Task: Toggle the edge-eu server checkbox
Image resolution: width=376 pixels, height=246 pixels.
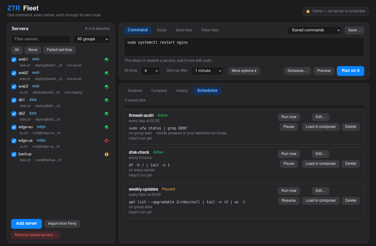Action: click(x=14, y=127)
